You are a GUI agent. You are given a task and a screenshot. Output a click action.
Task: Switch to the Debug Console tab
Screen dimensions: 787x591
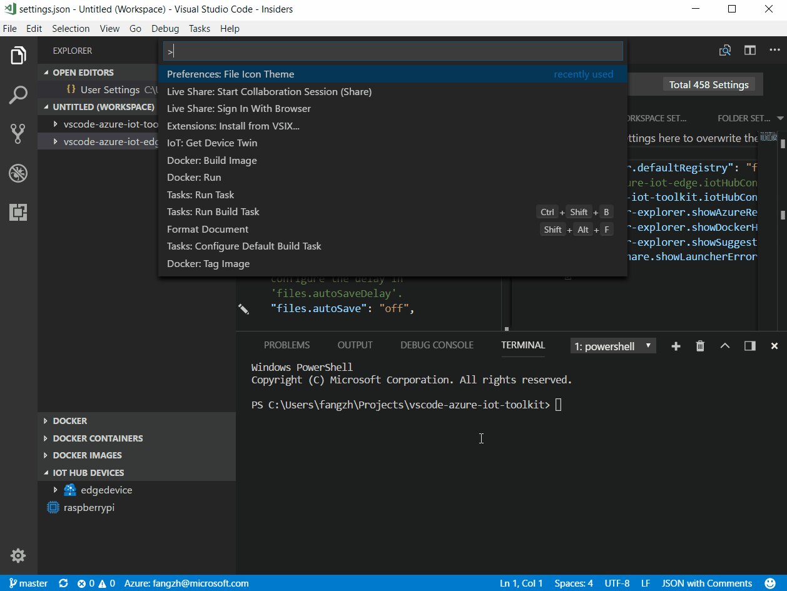pos(437,345)
